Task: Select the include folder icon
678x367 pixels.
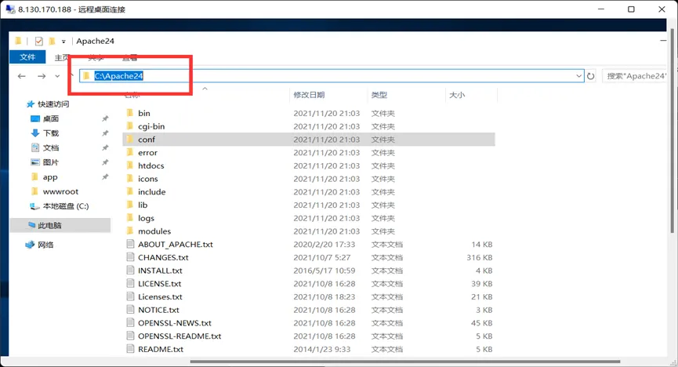Action: tap(129, 191)
